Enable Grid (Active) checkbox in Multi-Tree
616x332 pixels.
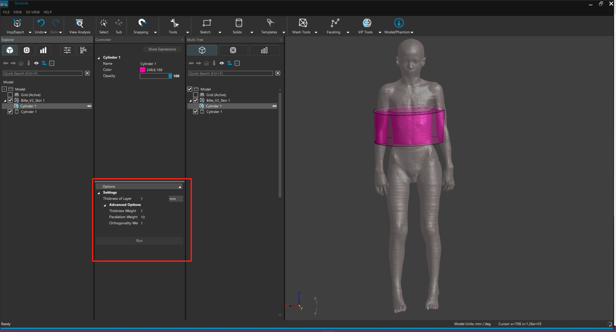point(195,95)
